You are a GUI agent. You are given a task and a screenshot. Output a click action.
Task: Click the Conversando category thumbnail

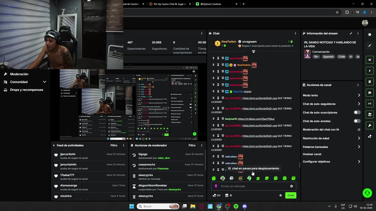(307, 54)
